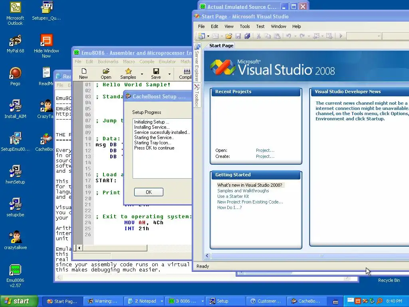Click the Save All icon in Visual Studio

tap(247, 36)
